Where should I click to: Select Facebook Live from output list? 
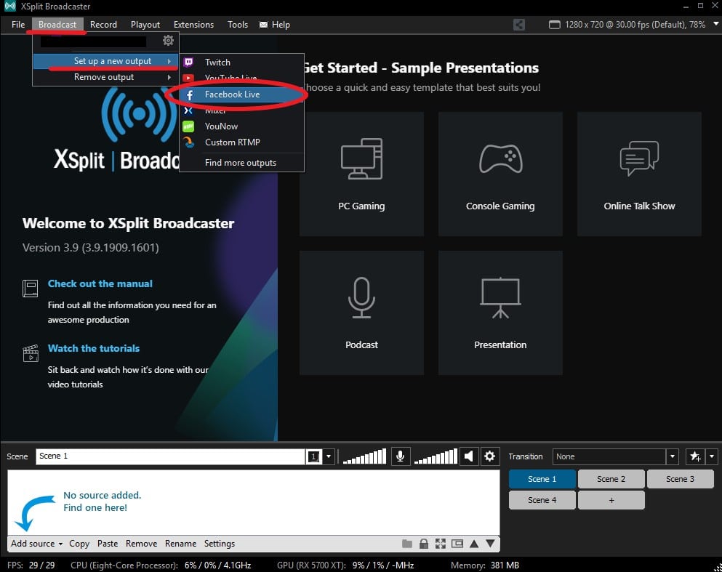pos(232,94)
